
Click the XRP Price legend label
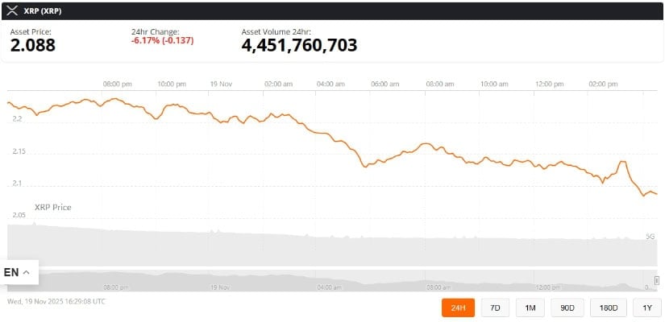(x=52, y=208)
